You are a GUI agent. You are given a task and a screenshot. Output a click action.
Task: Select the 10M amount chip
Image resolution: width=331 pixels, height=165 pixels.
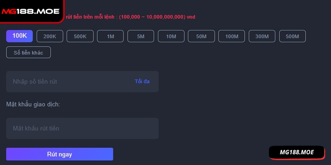coord(171,36)
